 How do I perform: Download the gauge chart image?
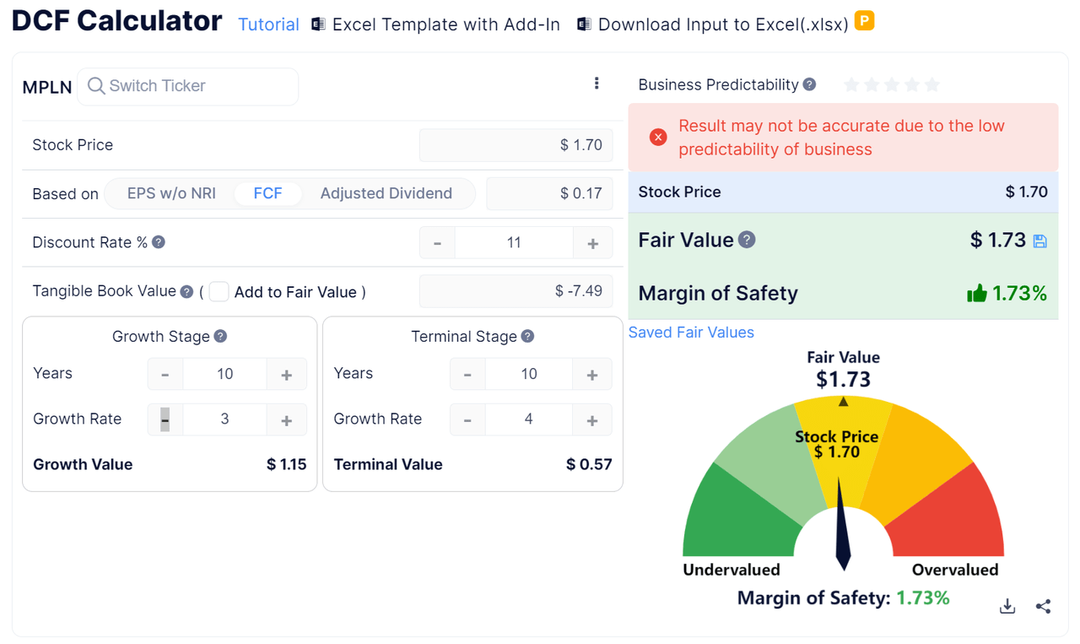(x=1007, y=606)
